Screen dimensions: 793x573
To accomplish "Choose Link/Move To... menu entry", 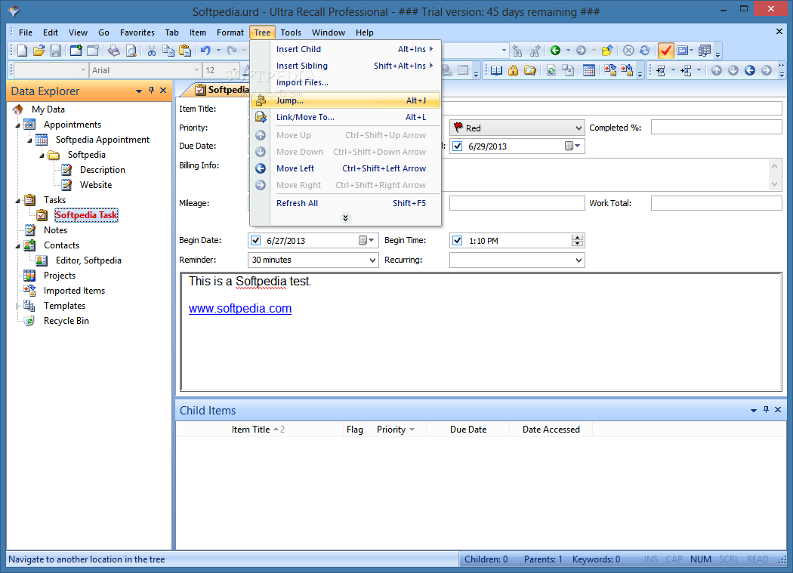I will click(345, 117).
